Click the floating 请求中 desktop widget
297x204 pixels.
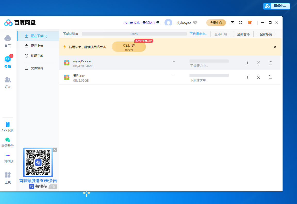coord(277,6)
